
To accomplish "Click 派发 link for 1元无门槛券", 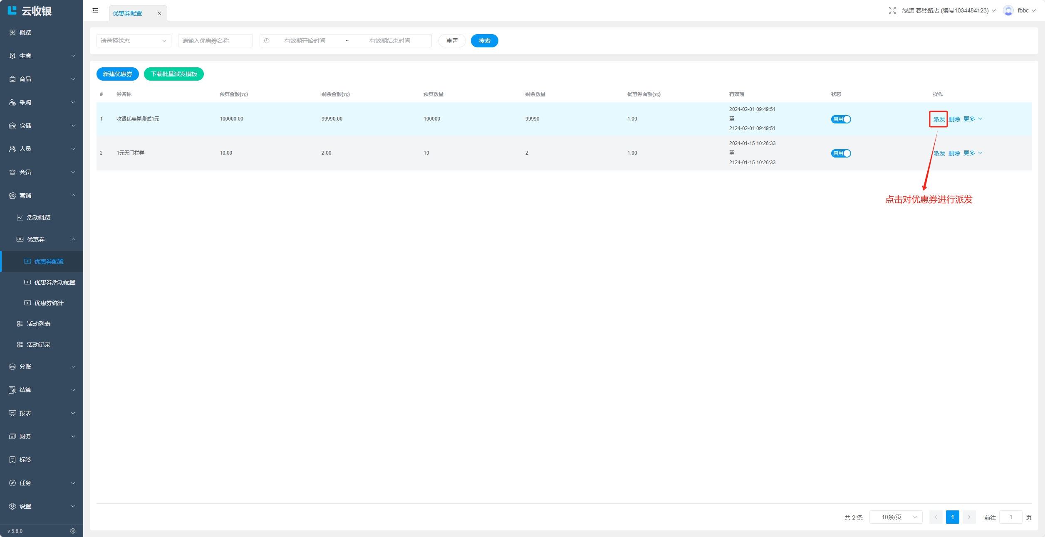I will tap(939, 153).
